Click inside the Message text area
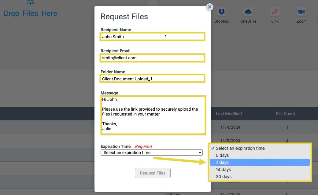 tap(153, 115)
